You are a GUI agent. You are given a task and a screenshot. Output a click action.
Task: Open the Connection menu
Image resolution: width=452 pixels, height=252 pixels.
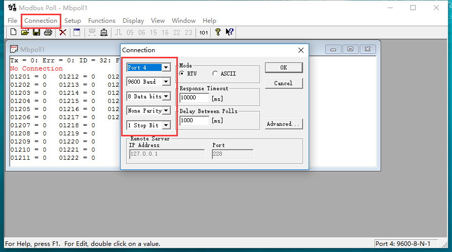tap(41, 21)
